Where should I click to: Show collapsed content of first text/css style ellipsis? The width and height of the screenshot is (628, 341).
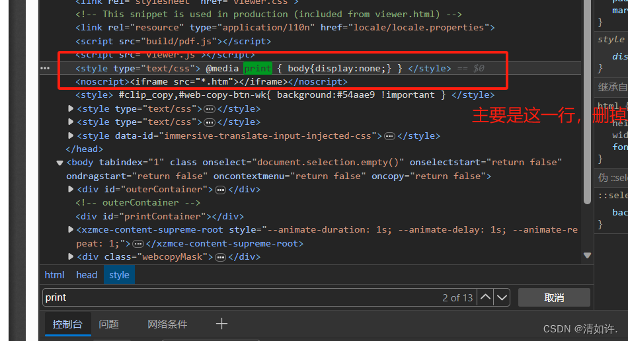click(x=210, y=109)
